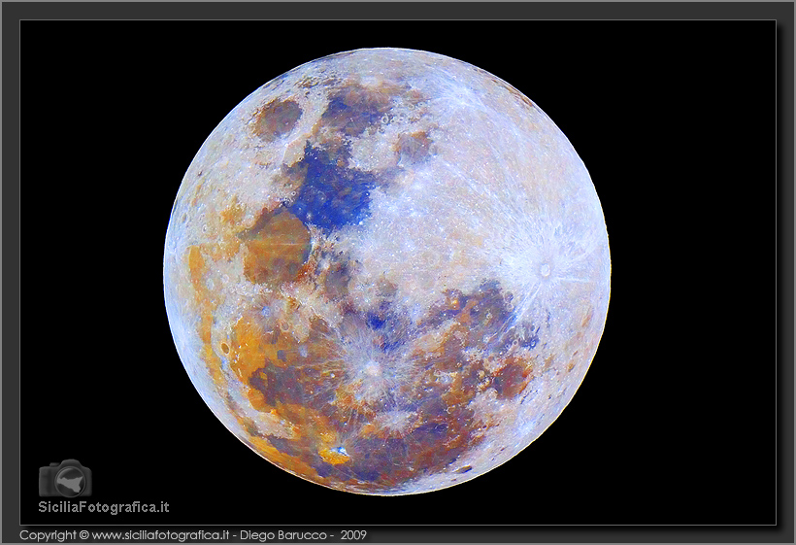The width and height of the screenshot is (796, 545).
Task: Click the moon photo thumbnail center
Action: click(388, 272)
